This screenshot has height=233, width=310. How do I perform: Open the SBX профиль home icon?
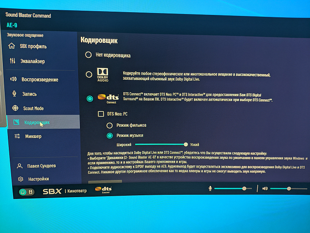[x=12, y=46]
